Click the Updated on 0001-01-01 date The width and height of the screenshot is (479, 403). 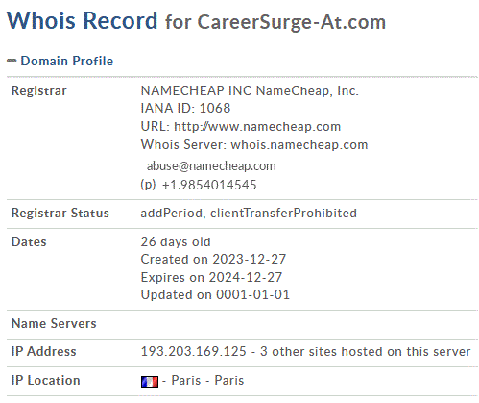pos(215,295)
